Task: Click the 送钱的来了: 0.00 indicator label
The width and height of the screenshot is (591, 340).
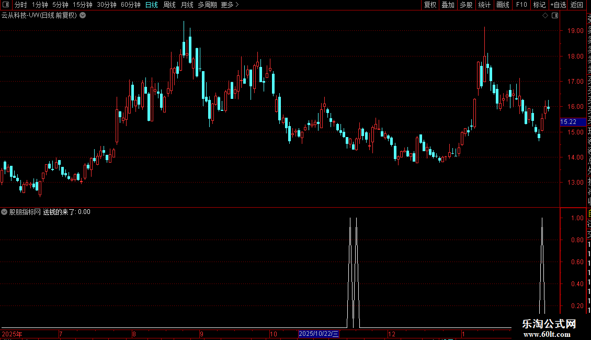Action: coord(67,212)
